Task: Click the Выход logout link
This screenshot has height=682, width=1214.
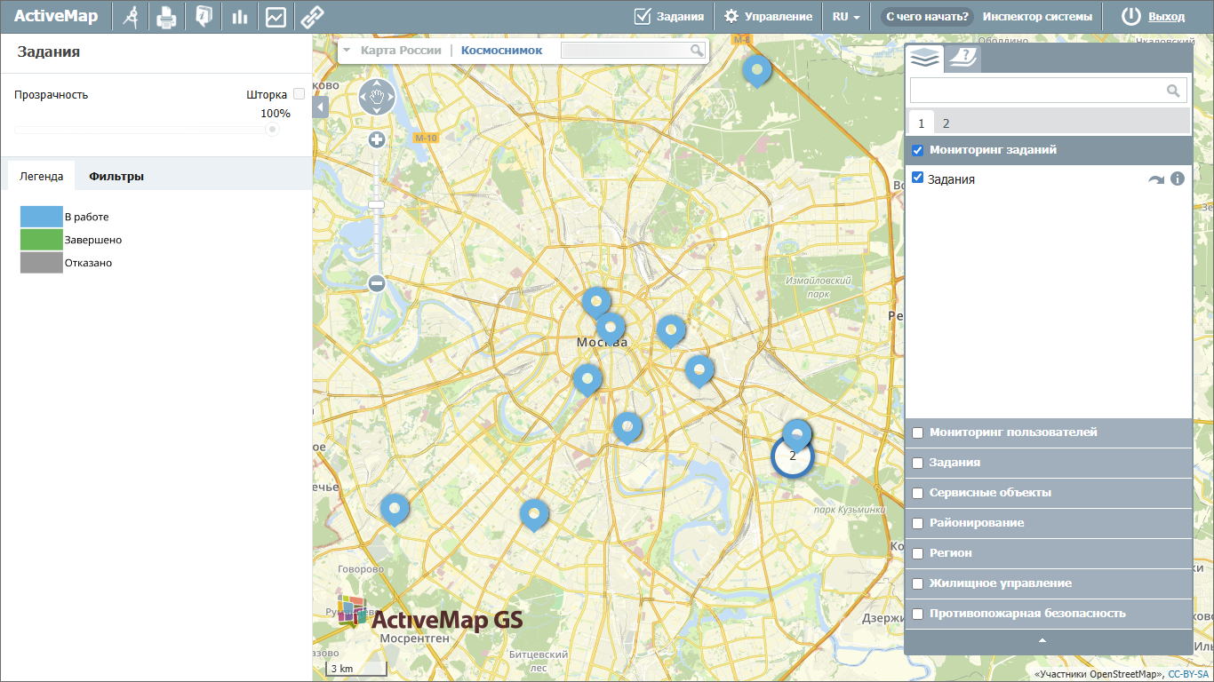Action: (1166, 17)
